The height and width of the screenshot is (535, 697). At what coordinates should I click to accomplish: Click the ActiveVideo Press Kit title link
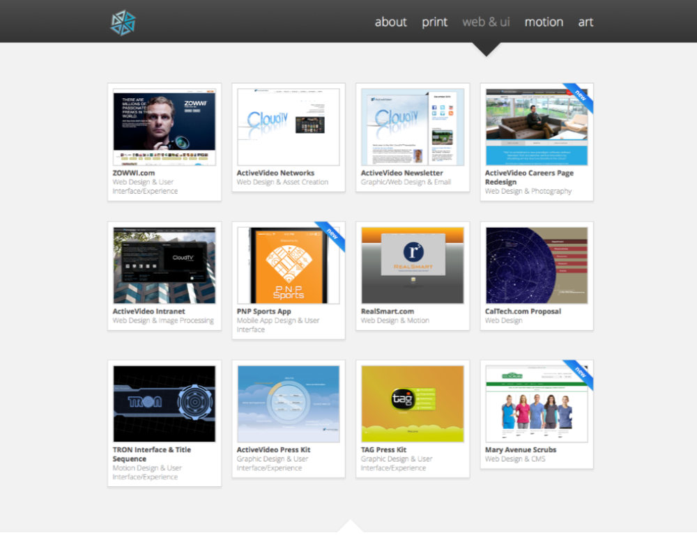click(x=274, y=450)
